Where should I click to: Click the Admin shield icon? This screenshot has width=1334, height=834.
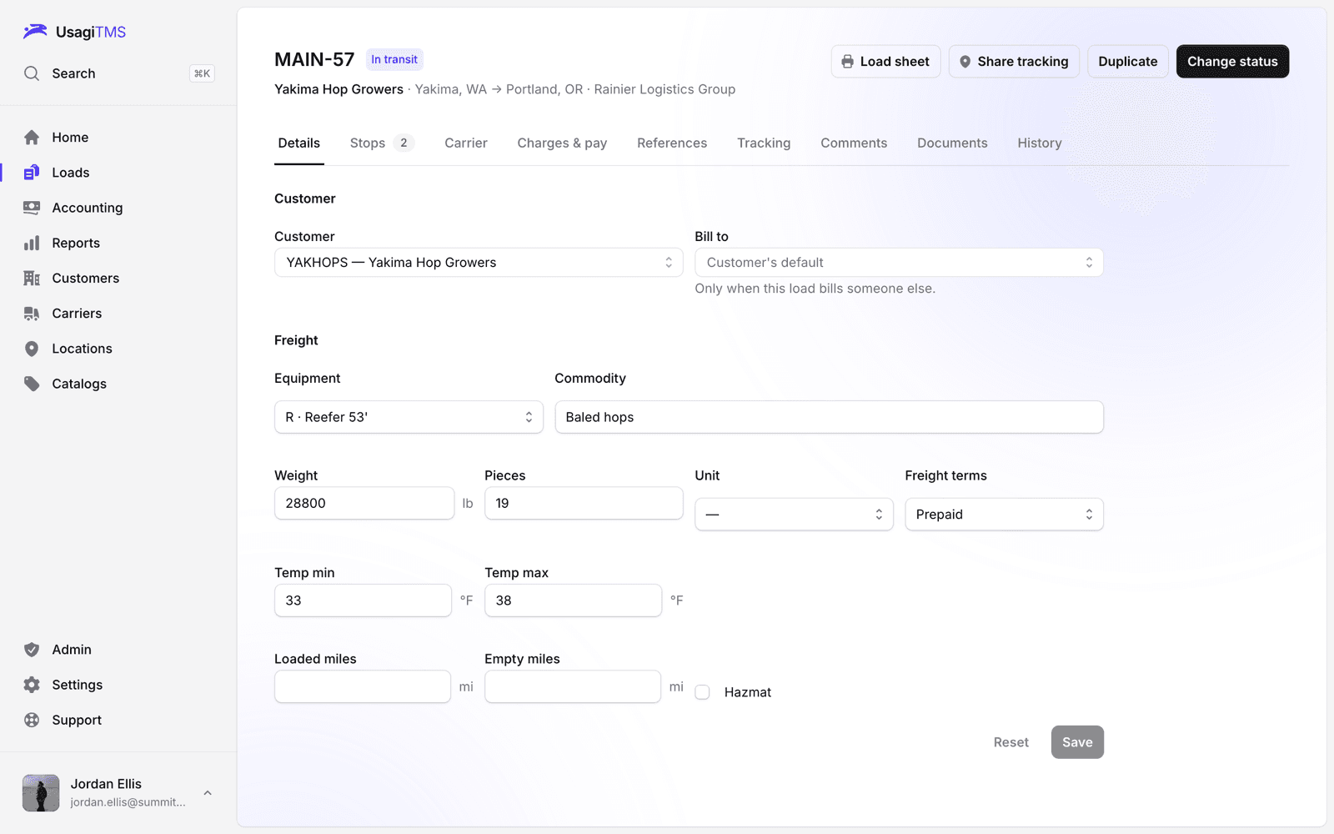click(x=32, y=650)
